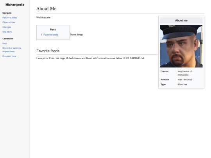211x158 pixels.
Task: Jump to Favorite foods in Parts box
Action: (51, 35)
